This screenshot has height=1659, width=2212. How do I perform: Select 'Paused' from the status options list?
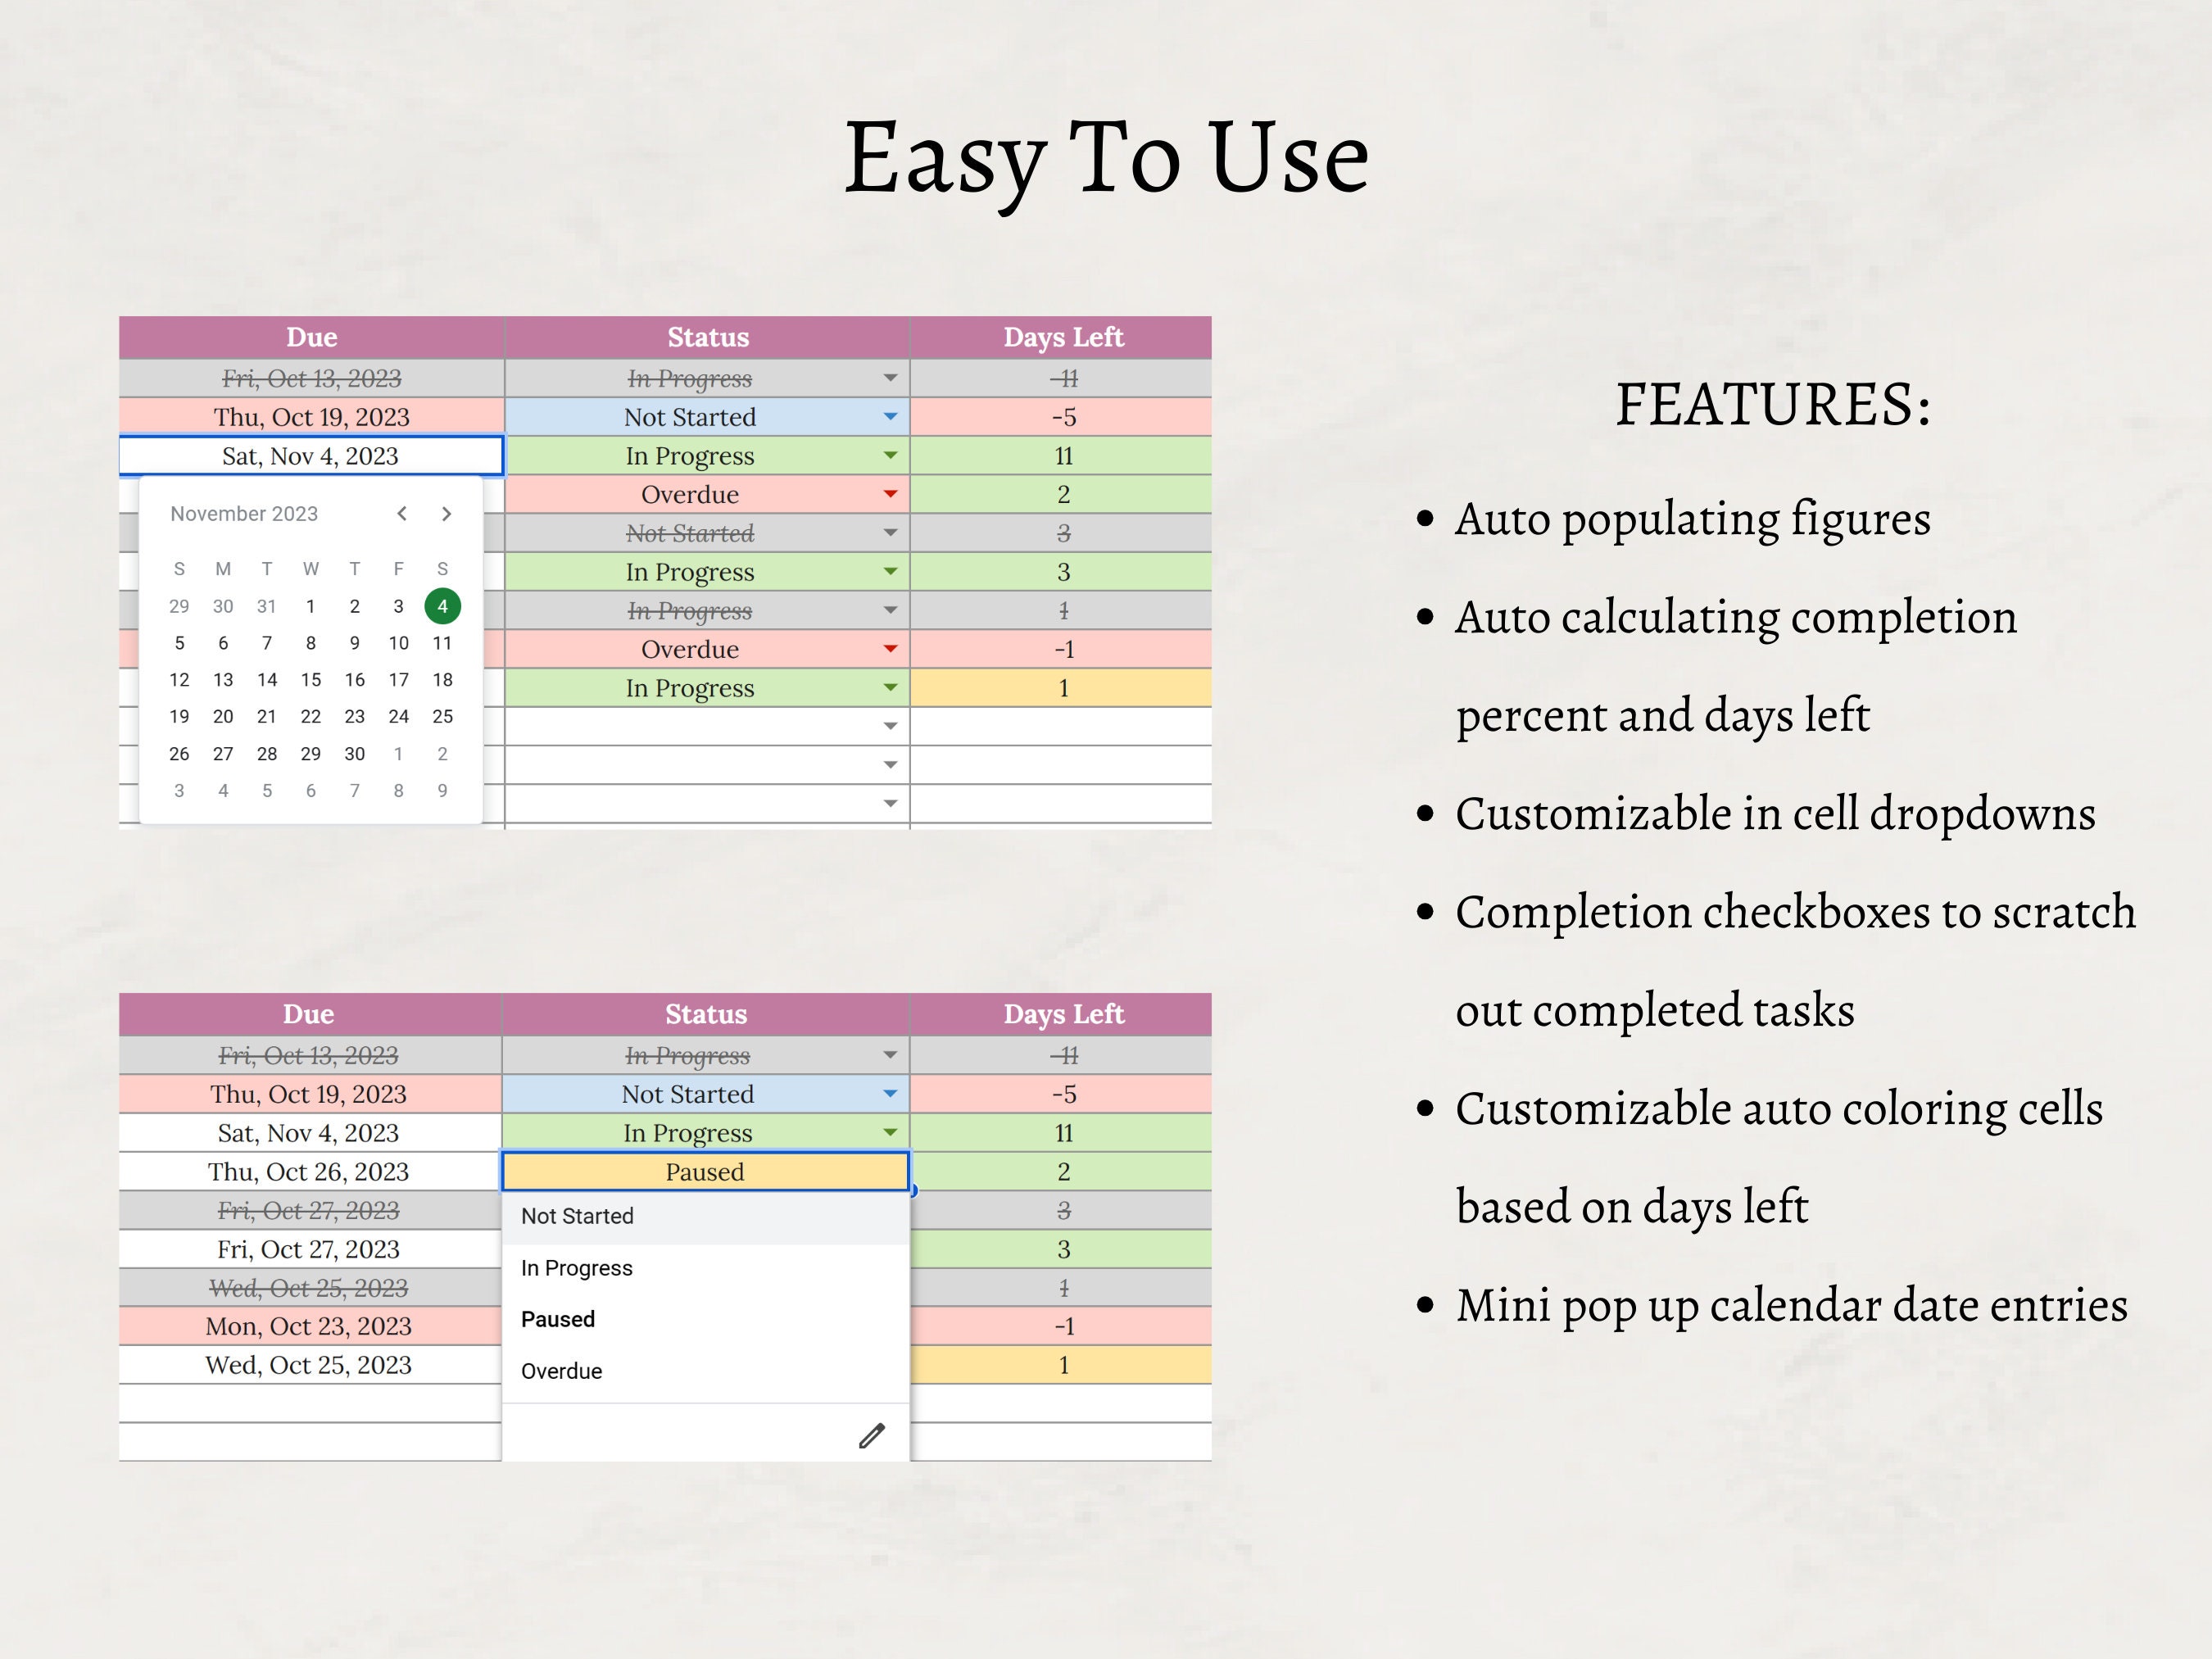558,1318
